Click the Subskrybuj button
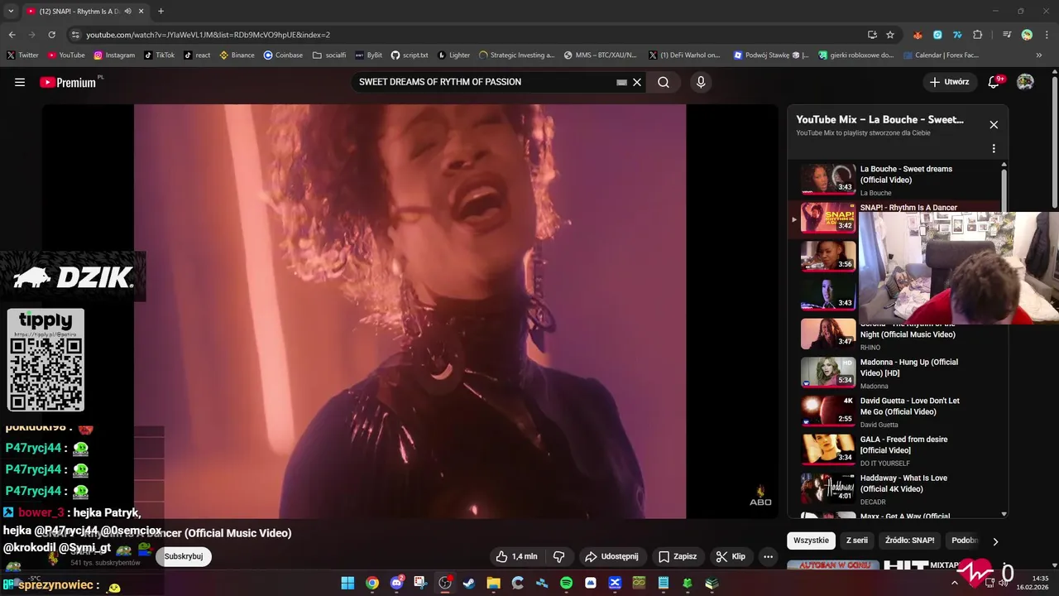Screen dimensions: 1059x596 tap(184, 556)
